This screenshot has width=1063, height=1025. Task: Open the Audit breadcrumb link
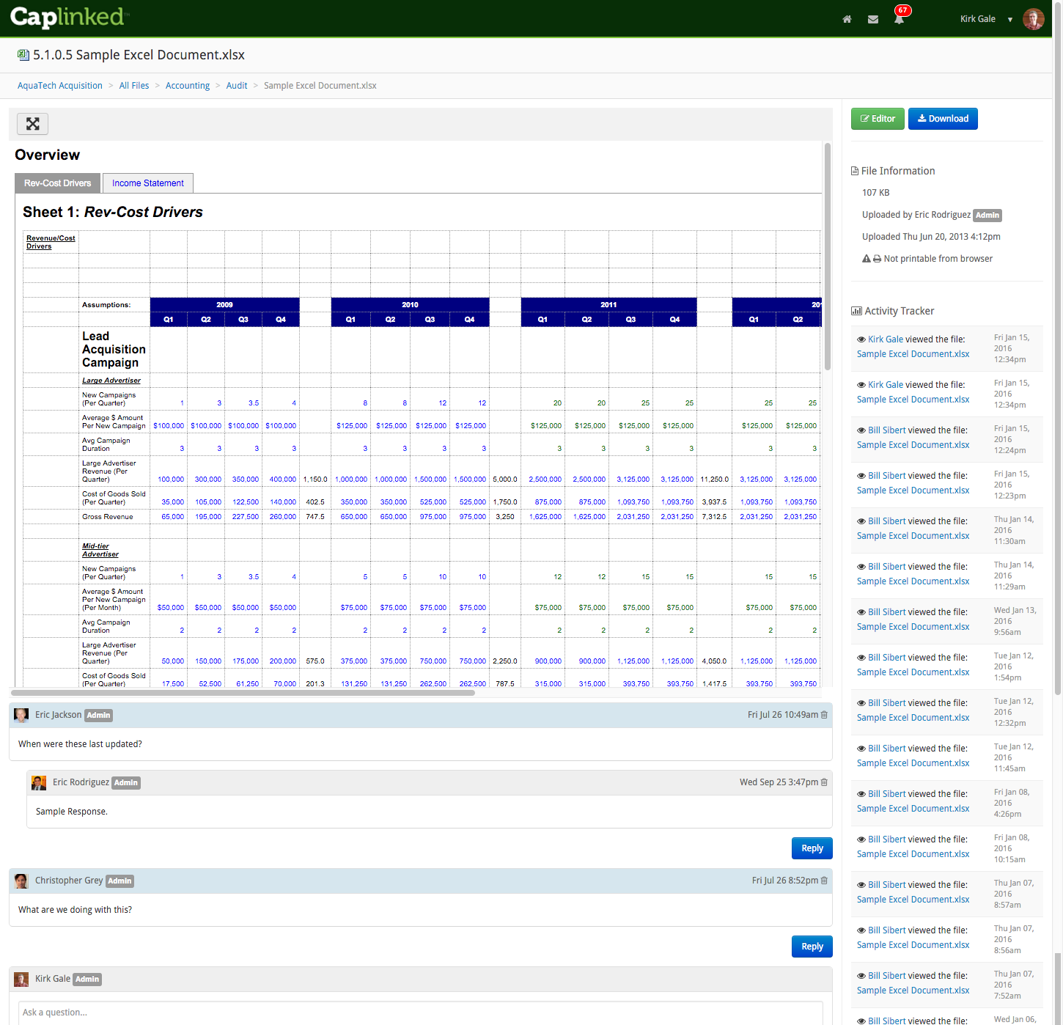click(x=237, y=86)
